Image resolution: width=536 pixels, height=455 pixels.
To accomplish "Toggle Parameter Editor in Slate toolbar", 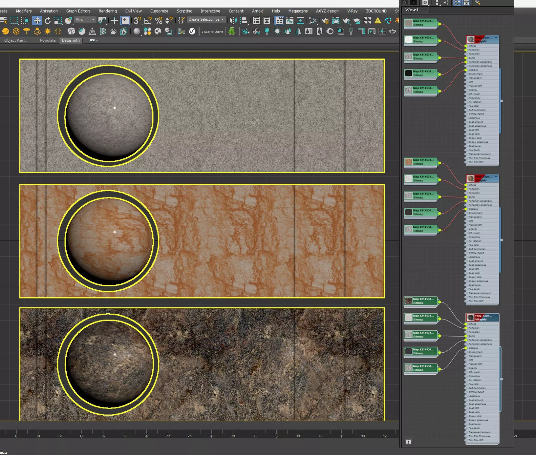I will click(x=466, y=3).
